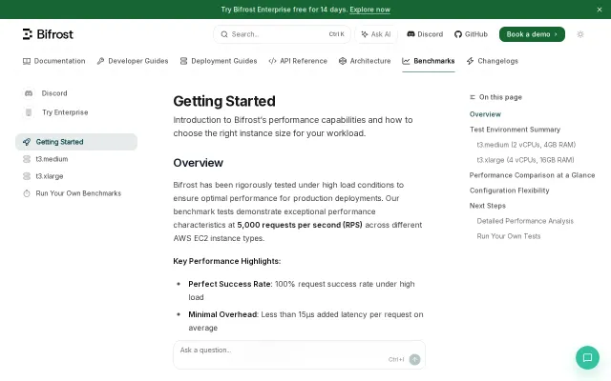Open the GitHub repository link
This screenshot has width=611, height=381.
(471, 34)
